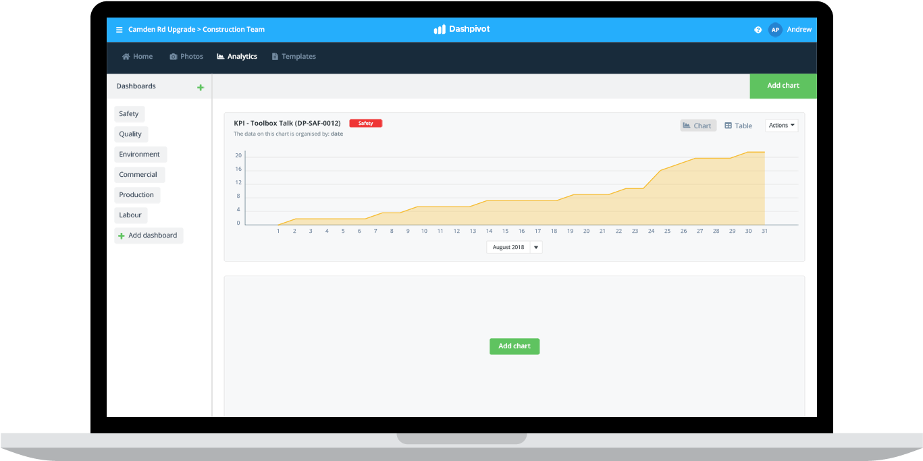Click the red Safety tag

(365, 124)
